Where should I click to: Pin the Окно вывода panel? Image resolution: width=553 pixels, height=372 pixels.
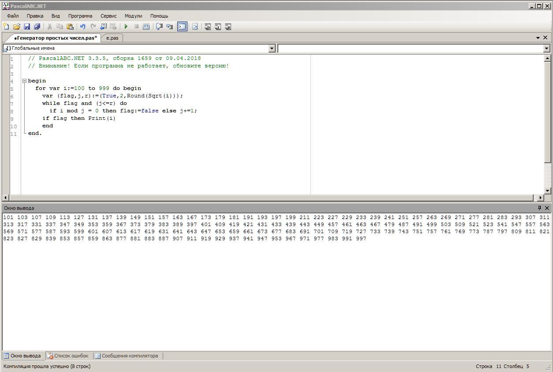[539, 208]
